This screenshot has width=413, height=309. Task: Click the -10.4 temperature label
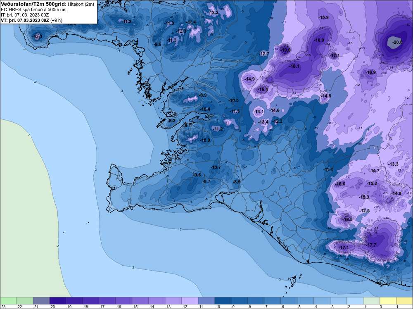(205, 109)
